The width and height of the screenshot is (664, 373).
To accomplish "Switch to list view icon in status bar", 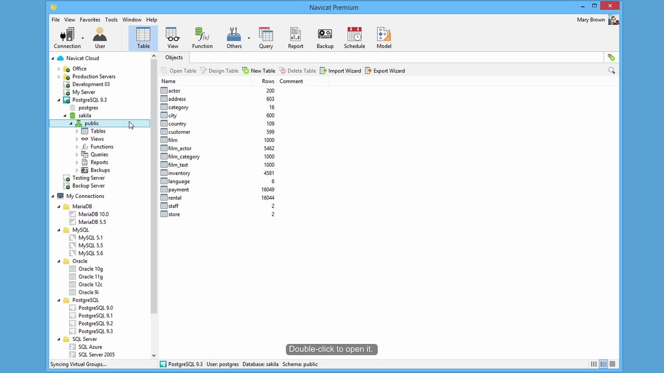I will [594, 364].
